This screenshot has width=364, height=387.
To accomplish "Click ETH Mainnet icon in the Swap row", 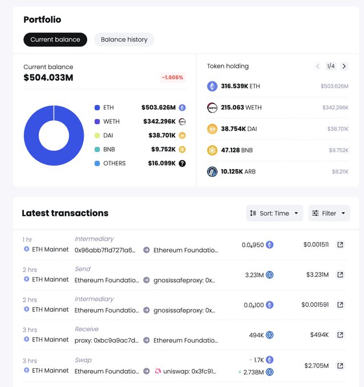I will (26, 370).
